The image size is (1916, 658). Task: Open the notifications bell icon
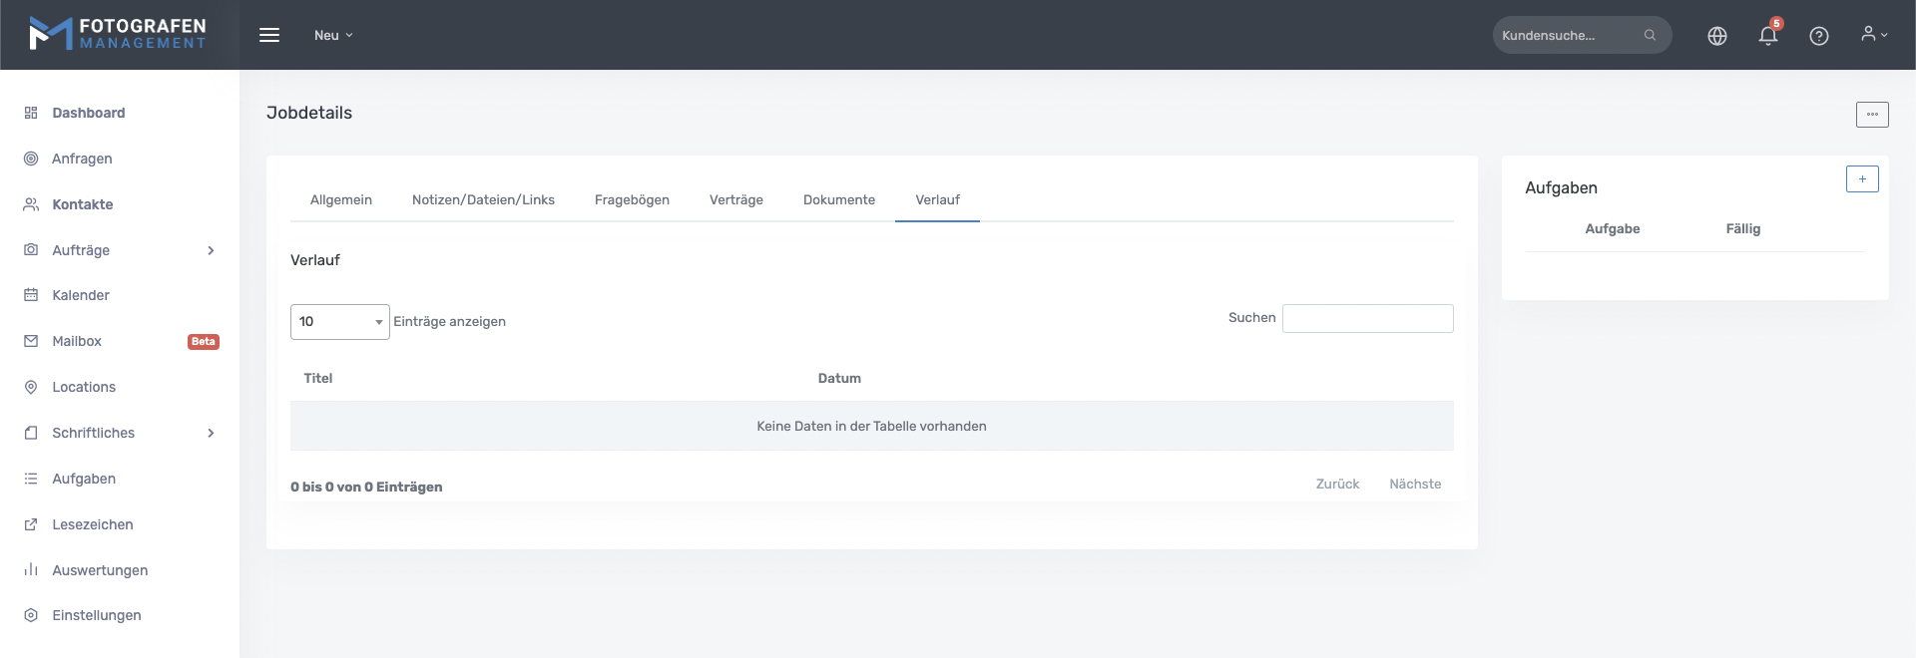tap(1767, 36)
